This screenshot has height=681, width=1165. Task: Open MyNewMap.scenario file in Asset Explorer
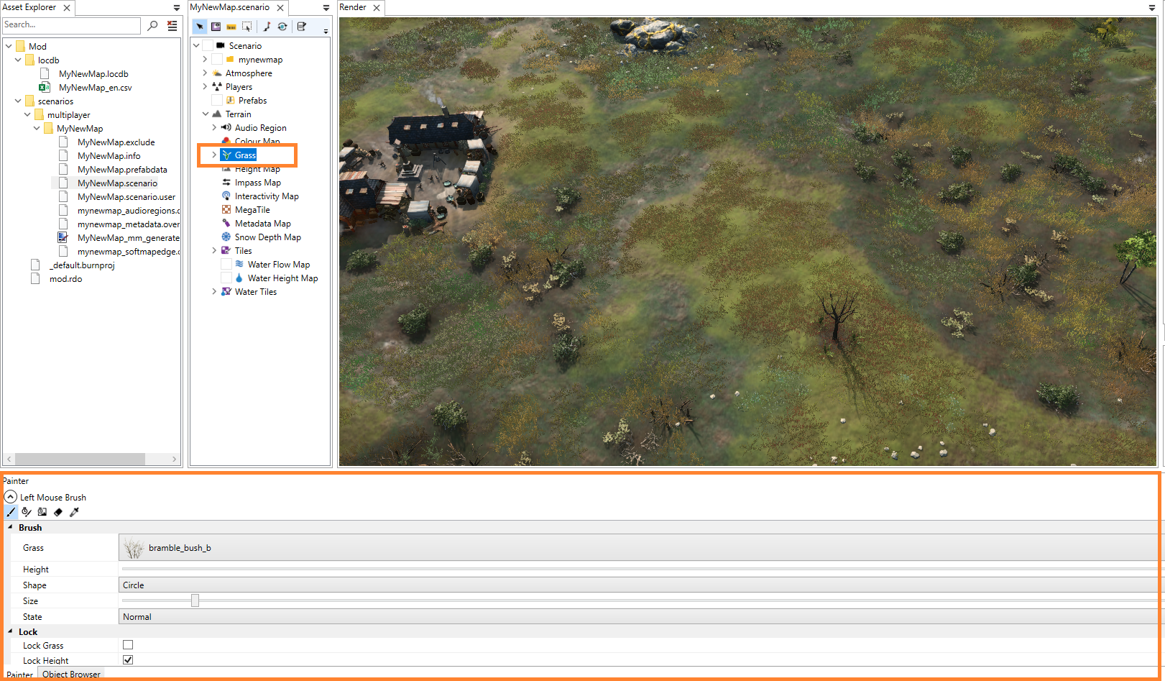(117, 183)
